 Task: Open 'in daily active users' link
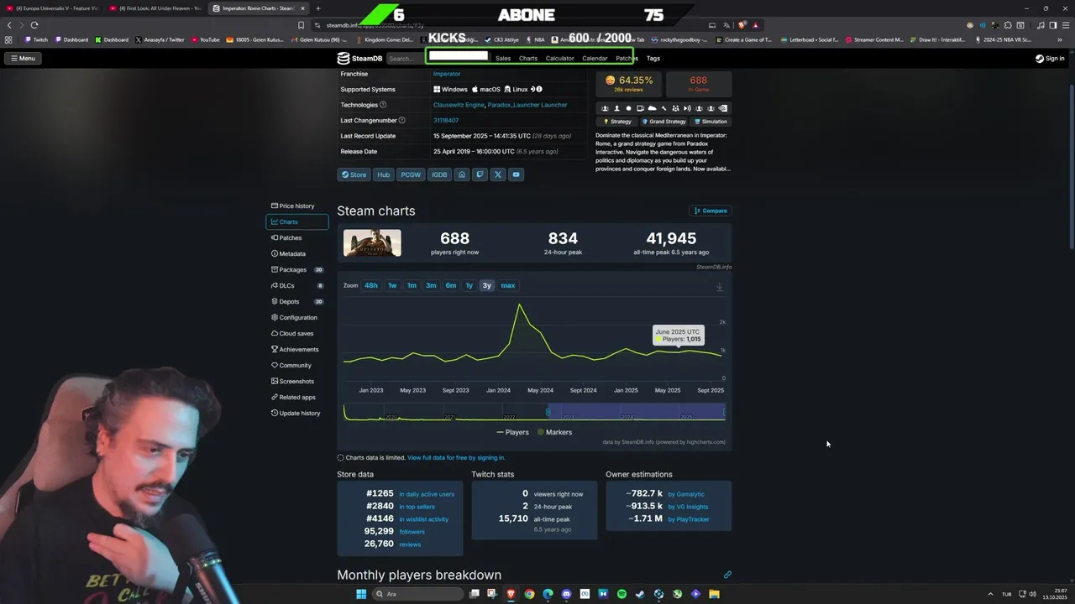427,494
